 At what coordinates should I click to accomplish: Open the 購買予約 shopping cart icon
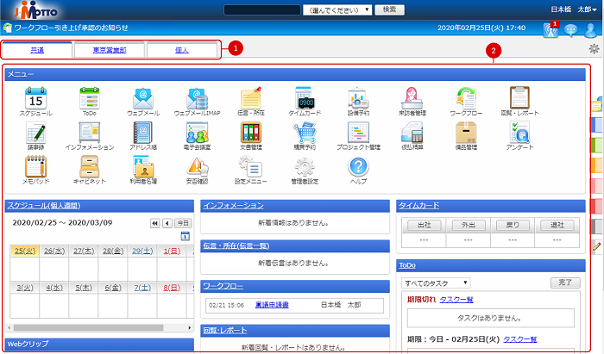point(305,133)
